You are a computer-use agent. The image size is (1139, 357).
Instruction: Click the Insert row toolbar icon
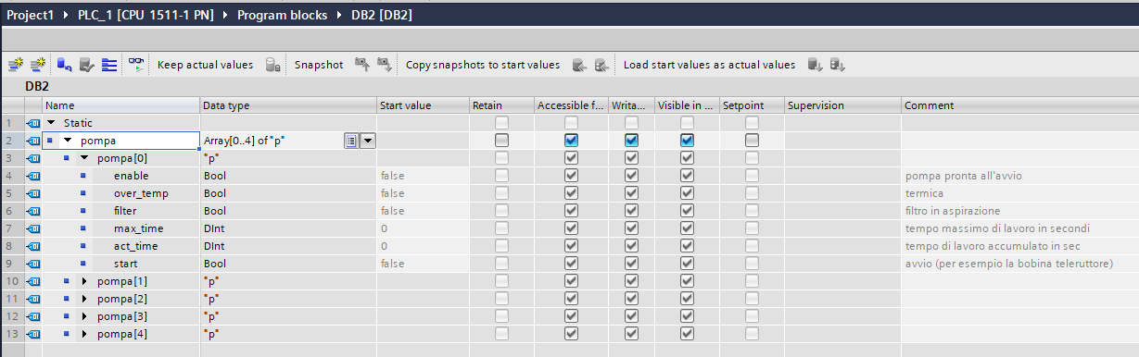[16, 65]
